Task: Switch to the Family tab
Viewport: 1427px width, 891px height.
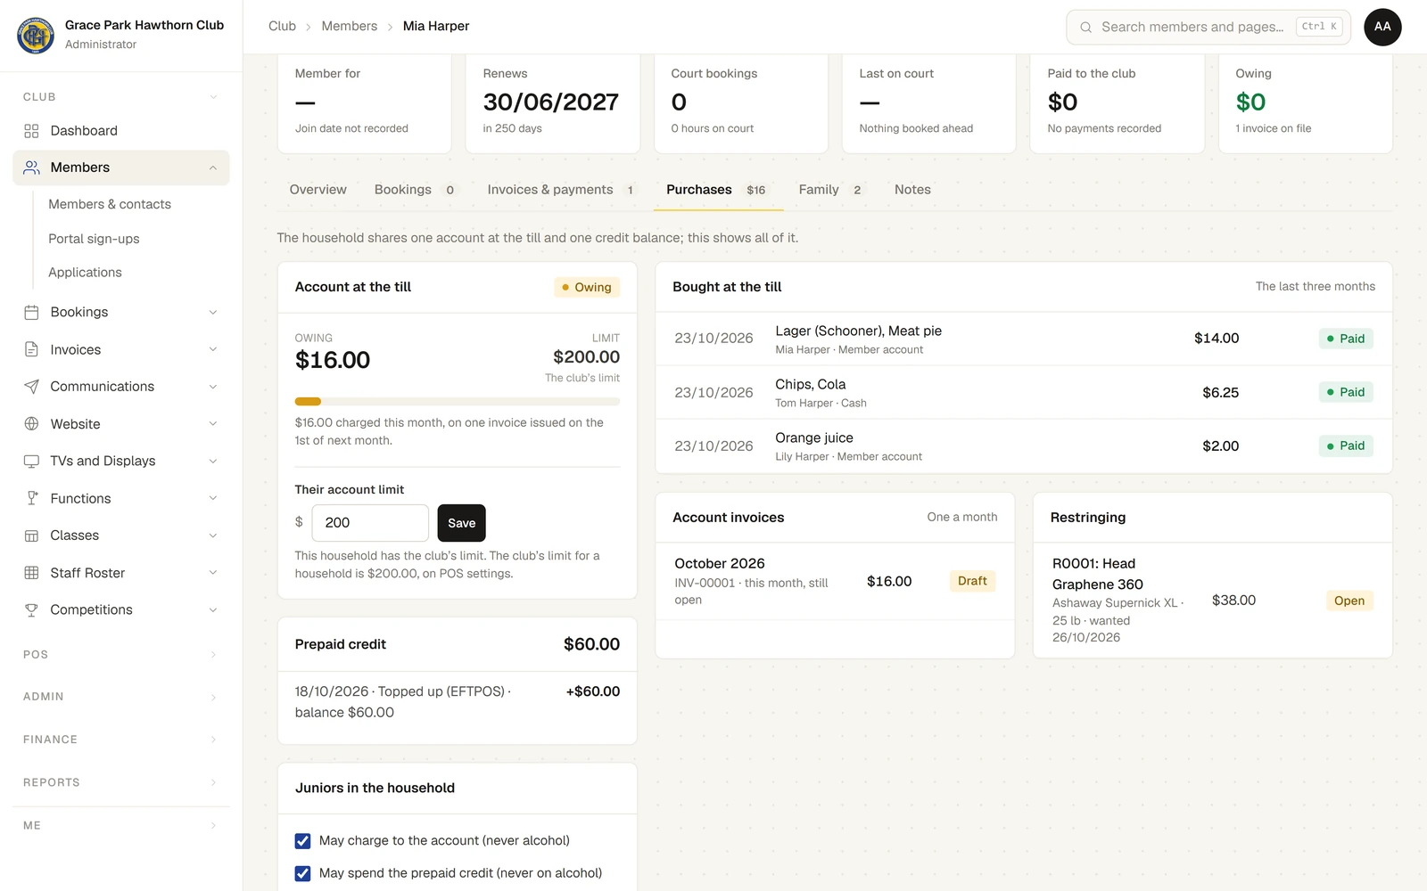Action: (x=829, y=190)
